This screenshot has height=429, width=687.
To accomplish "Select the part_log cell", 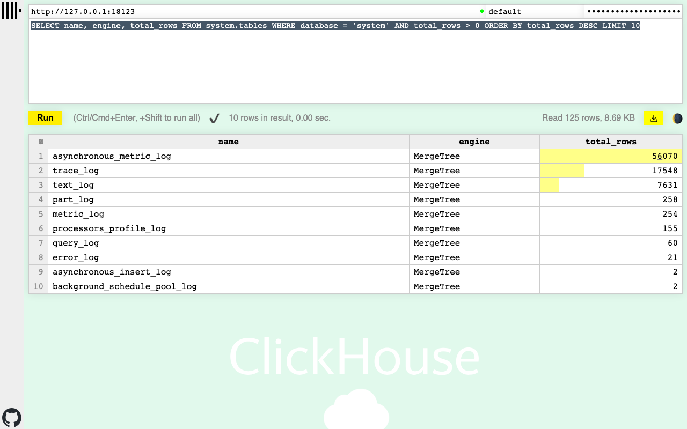I will click(229, 199).
